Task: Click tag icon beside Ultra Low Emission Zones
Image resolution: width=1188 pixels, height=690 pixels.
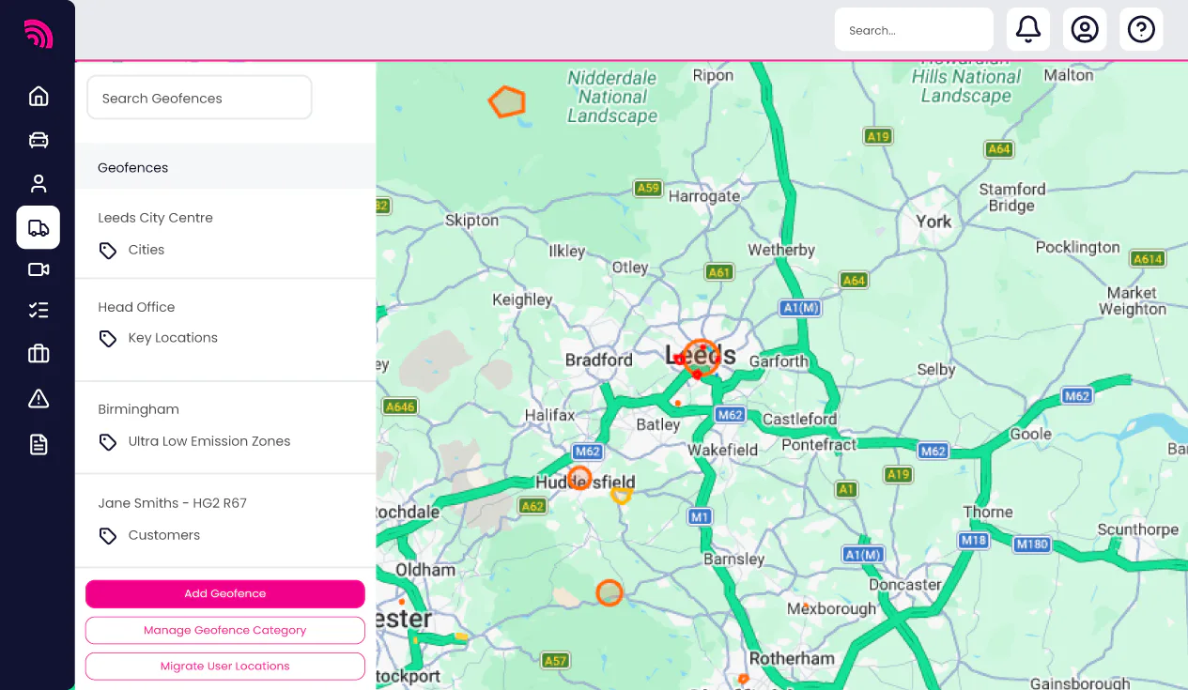Action: 108,442
